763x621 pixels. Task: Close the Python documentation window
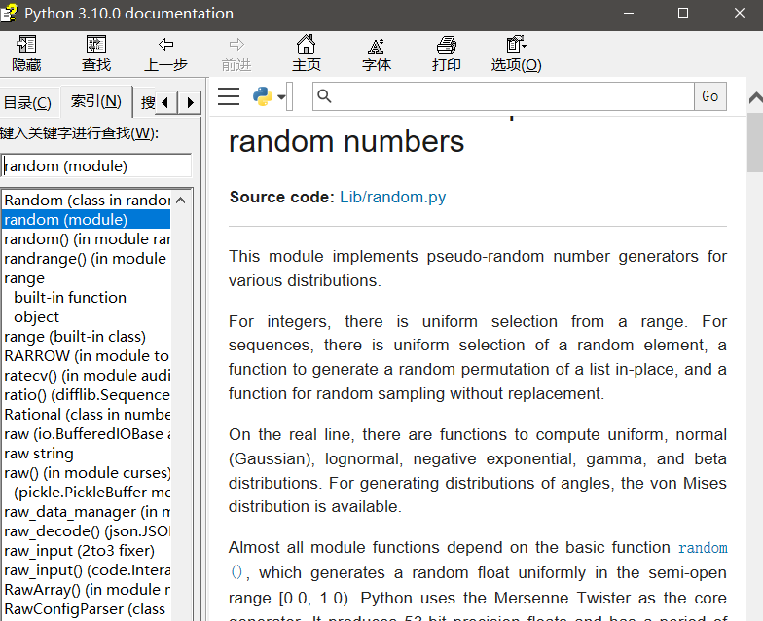740,14
